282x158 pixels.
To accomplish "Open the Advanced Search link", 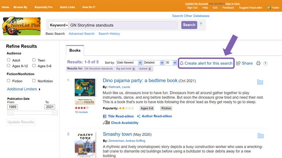I will point(81,34).
